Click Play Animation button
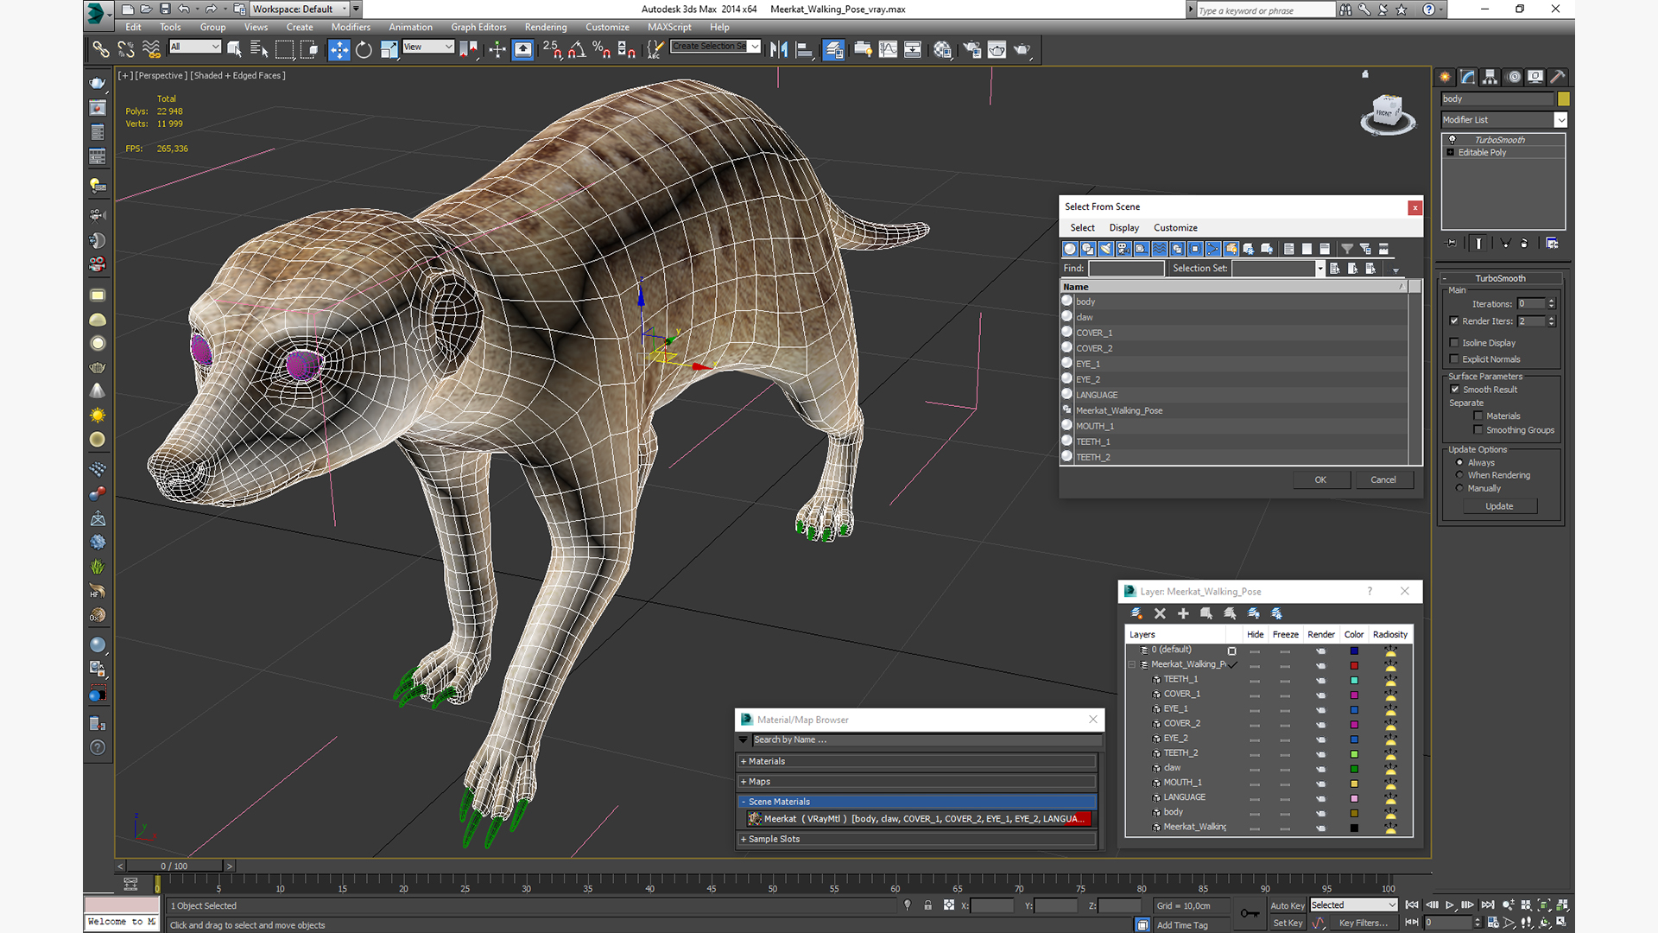 coord(1450,905)
